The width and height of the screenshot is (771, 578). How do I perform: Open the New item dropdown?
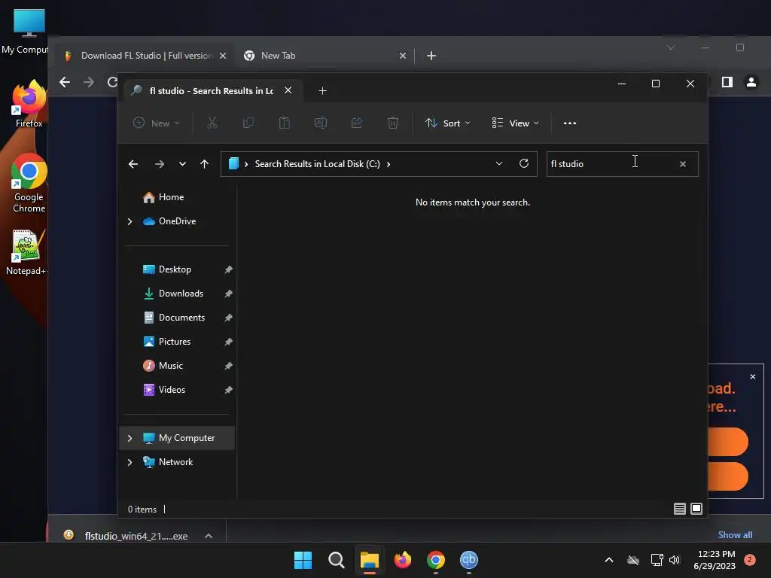click(157, 123)
